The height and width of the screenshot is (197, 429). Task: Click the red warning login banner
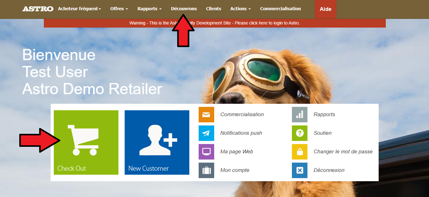click(x=249, y=23)
